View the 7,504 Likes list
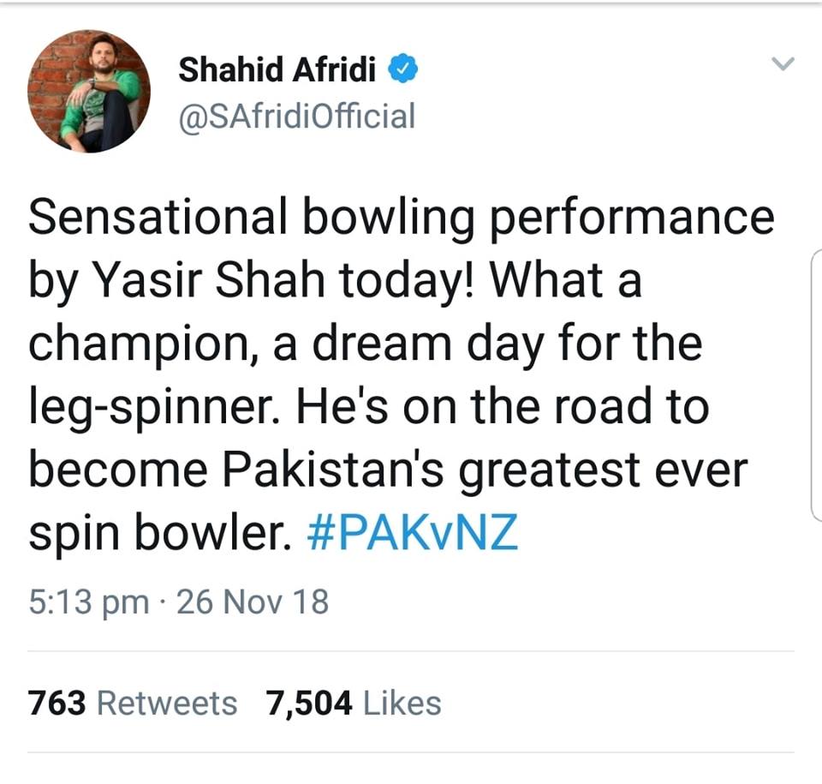This screenshot has height=784, width=822. 353,703
